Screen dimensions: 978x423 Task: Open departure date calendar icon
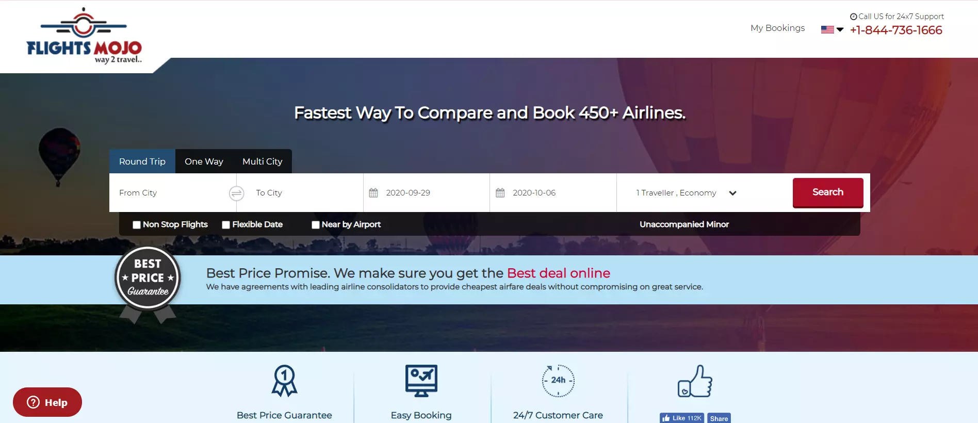373,192
